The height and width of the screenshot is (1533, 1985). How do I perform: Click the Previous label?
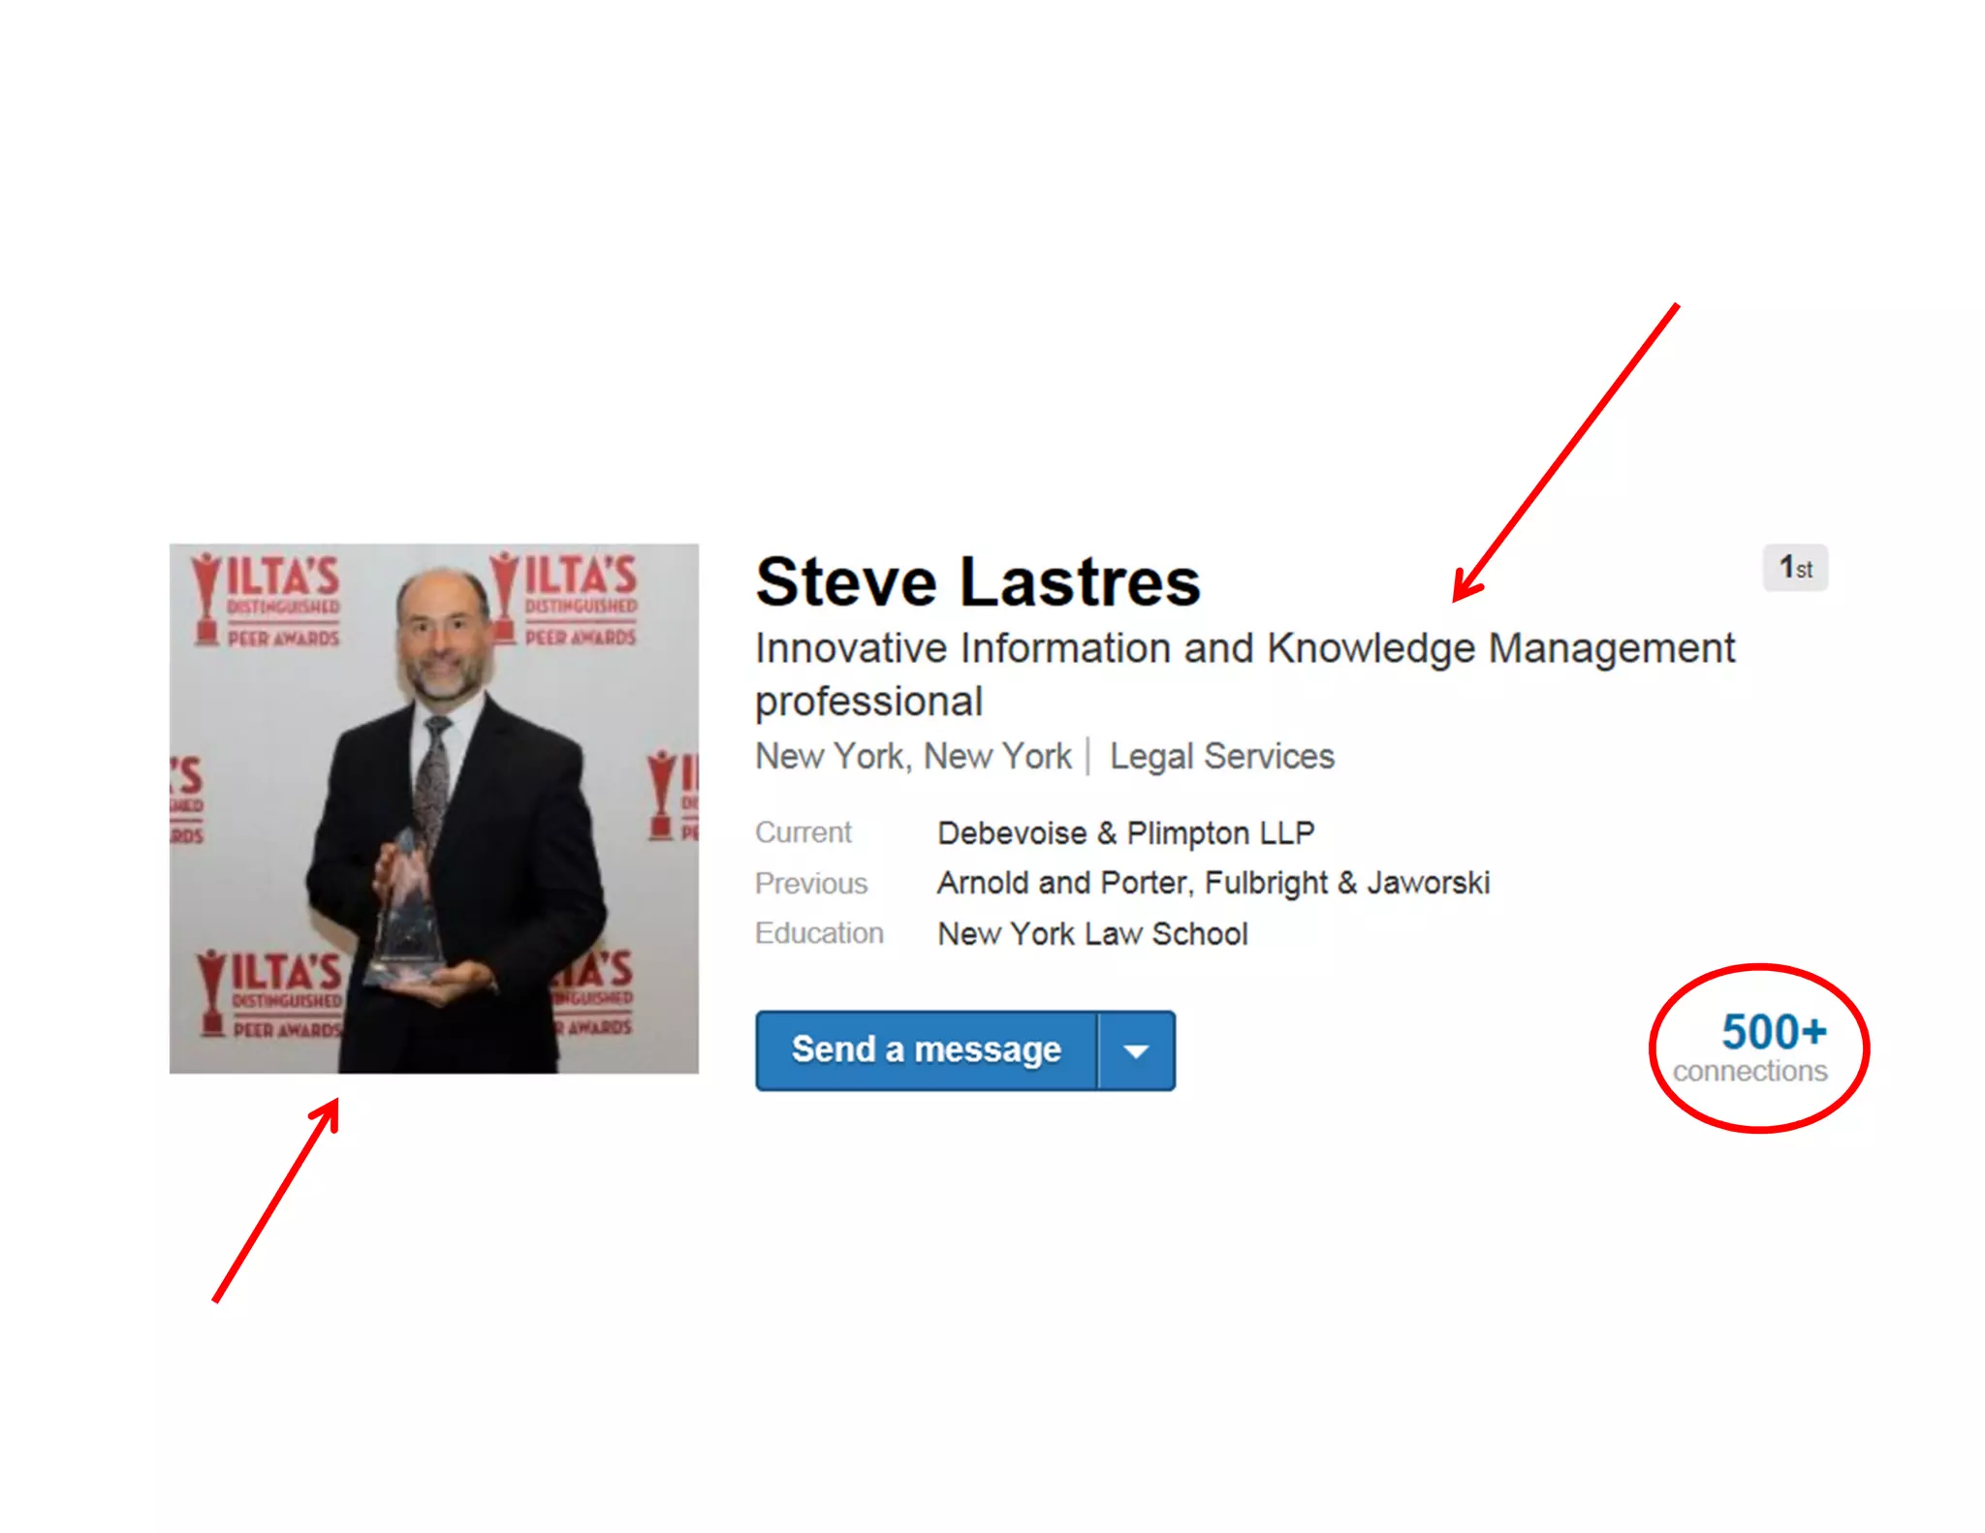pos(811,883)
